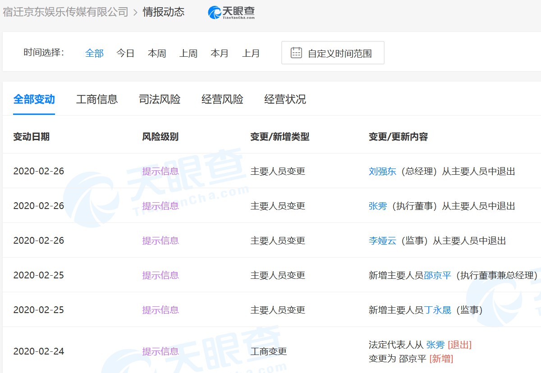This screenshot has height=373, width=541.
Task: Open 邵京平 link in 执行董事兼总经理 row
Action: 437,275
